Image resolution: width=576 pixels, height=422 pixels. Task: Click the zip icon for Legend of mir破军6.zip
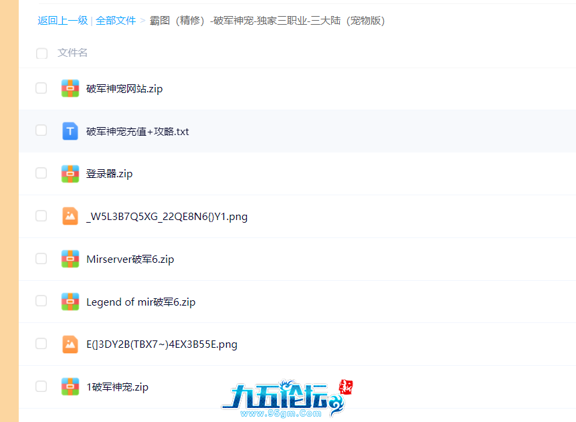coord(70,302)
